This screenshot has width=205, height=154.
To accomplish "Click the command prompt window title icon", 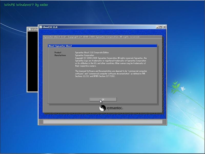I will (x=29, y=29).
